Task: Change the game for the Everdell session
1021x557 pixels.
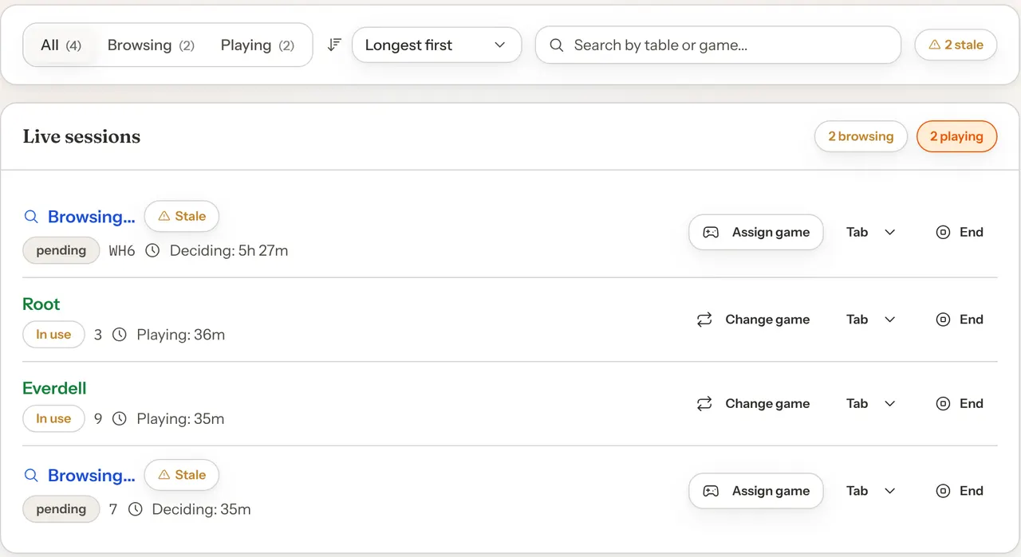Action: click(x=753, y=404)
